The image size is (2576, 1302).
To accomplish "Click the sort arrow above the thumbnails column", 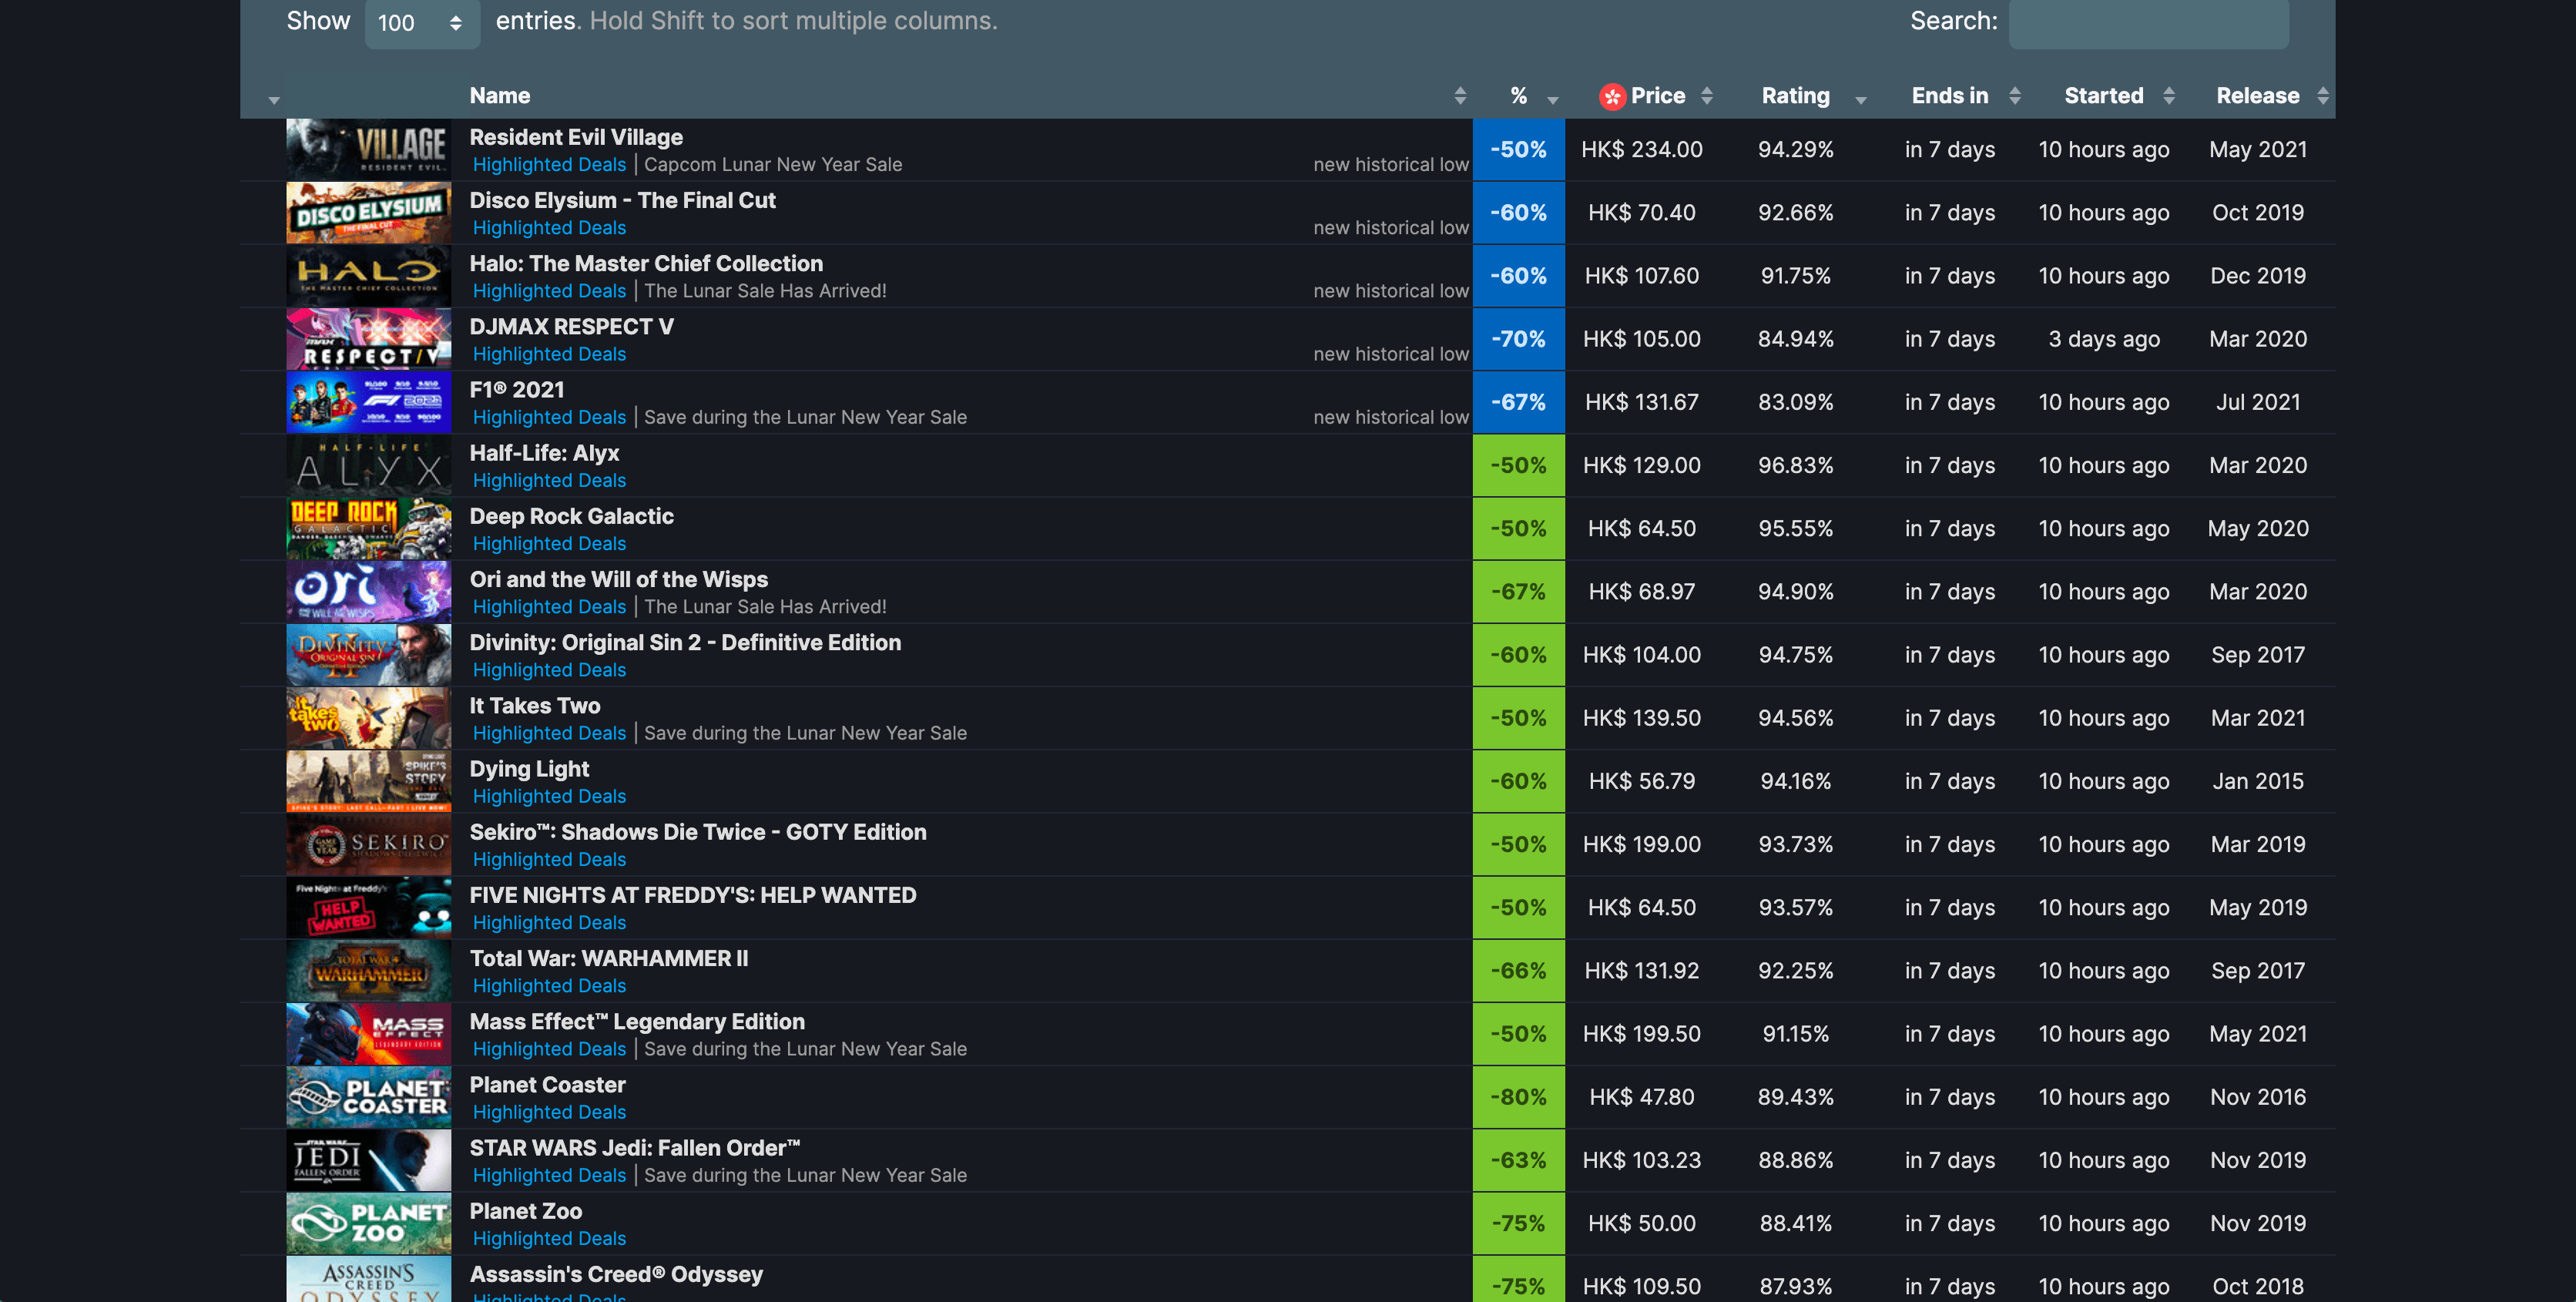I will pos(274,100).
